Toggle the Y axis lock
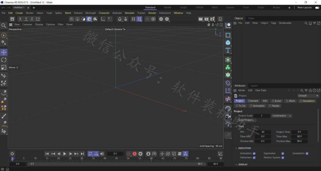The height and width of the screenshot is (171, 321). point(26,19)
